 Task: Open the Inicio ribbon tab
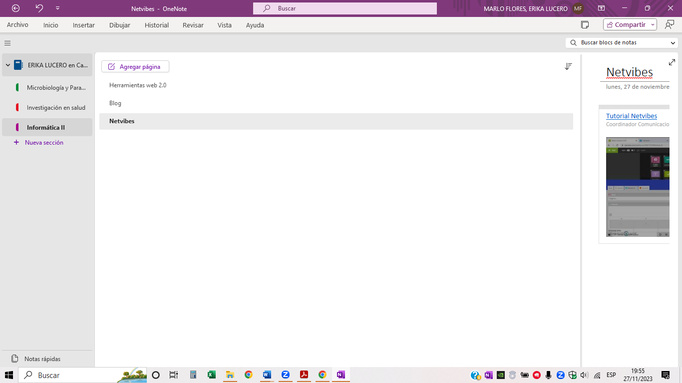coord(50,25)
